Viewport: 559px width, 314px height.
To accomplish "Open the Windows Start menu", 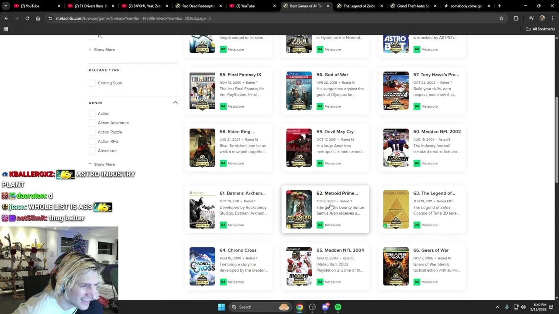I will (x=221, y=307).
